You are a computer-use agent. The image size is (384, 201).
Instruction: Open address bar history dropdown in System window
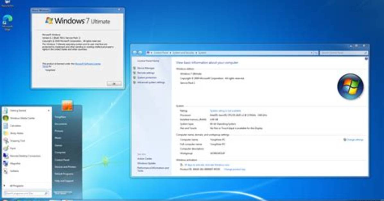311,53
